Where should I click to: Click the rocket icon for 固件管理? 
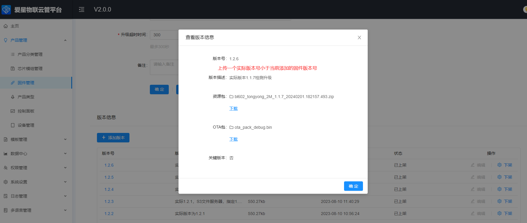click(x=13, y=83)
